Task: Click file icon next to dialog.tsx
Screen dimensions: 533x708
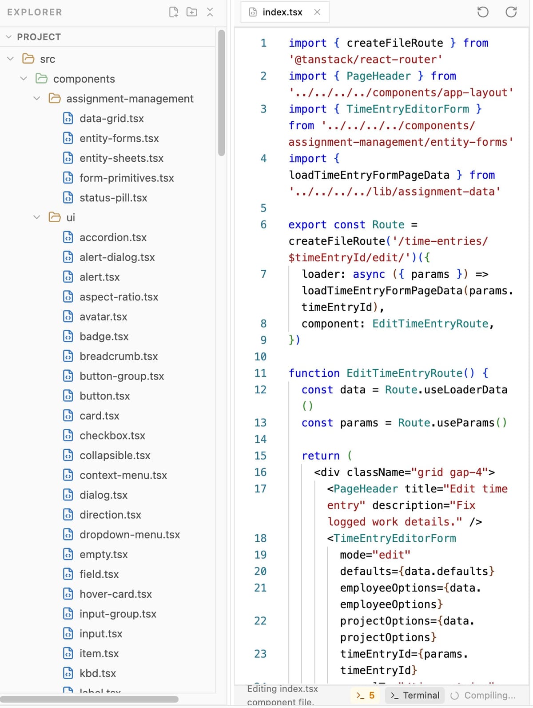Action: (68, 495)
